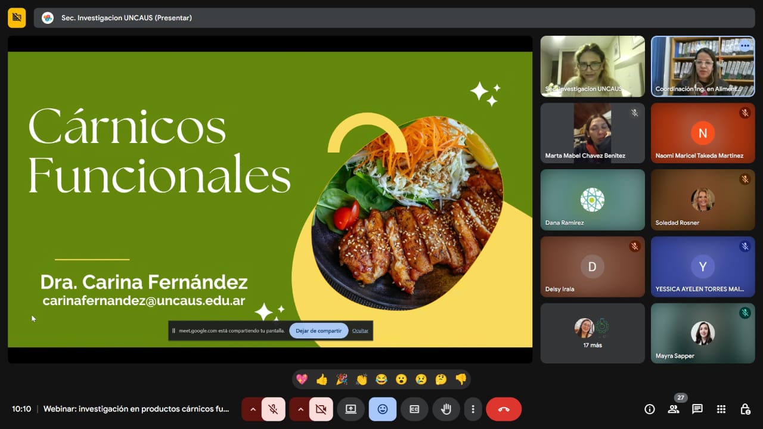Click the presenter avatar in top bar
Viewport: 763px width, 429px height.
(48, 18)
